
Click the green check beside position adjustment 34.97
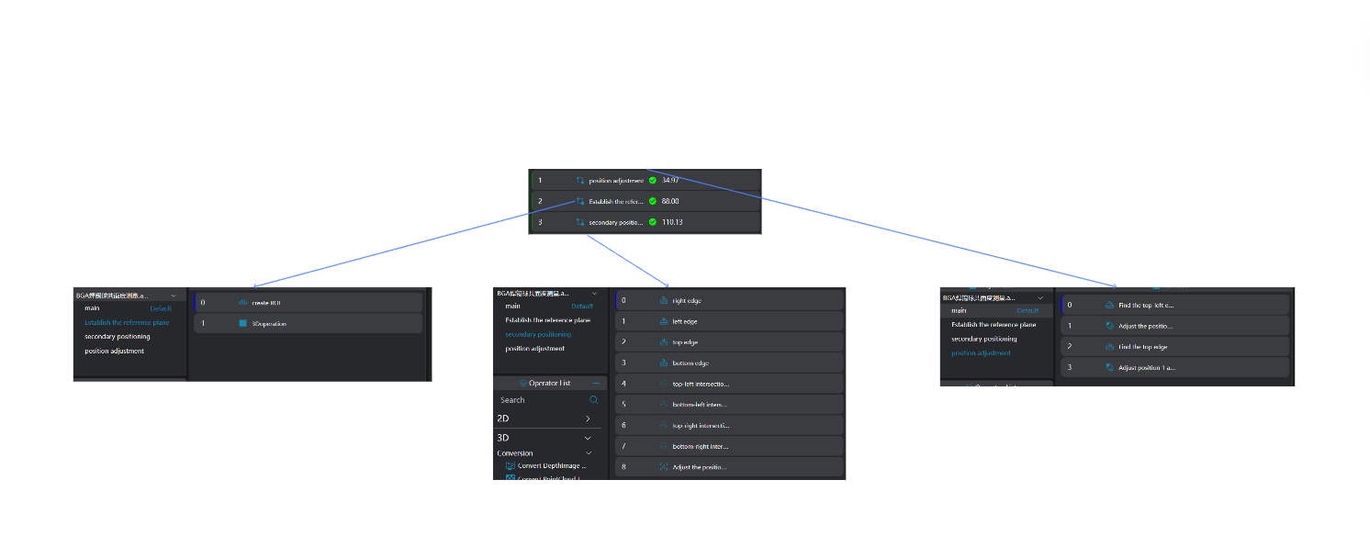(652, 180)
